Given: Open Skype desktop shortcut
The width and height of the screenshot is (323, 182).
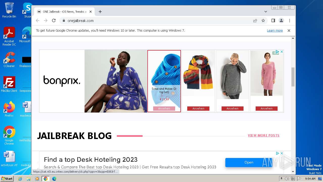Looking at the screenshot, I should pyautogui.click(x=27, y=10).
